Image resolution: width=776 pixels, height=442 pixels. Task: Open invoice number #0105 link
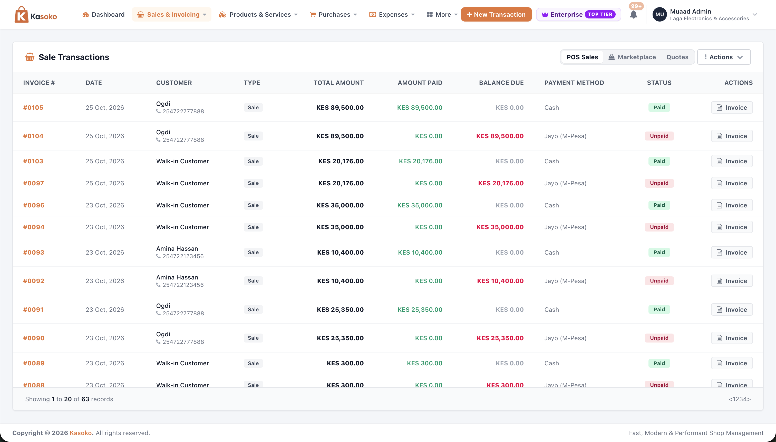tap(33, 107)
